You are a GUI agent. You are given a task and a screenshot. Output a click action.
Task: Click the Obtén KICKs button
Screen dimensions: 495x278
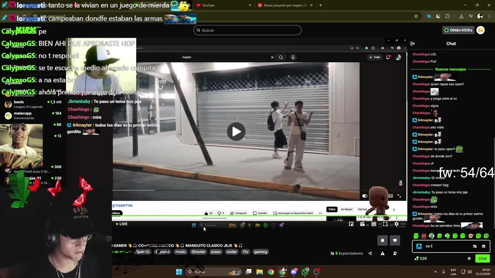458,30
